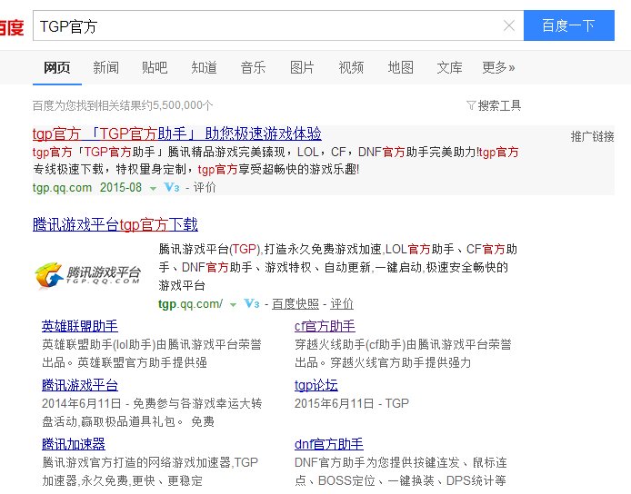The width and height of the screenshot is (631, 494).
Task: Click the funnel icon of 搜索工具
Action: 471,105
